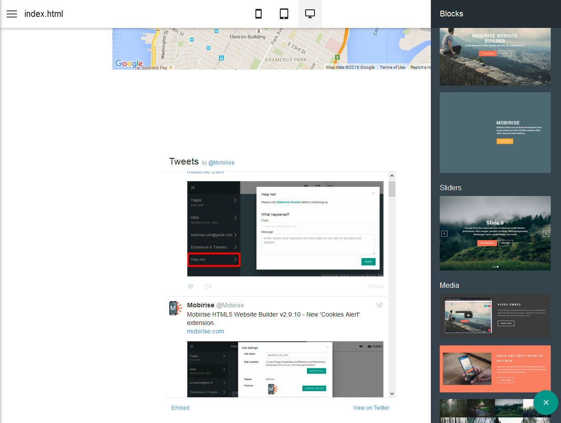Switch to desktop preview
This screenshot has height=423, width=561.
coord(310,14)
